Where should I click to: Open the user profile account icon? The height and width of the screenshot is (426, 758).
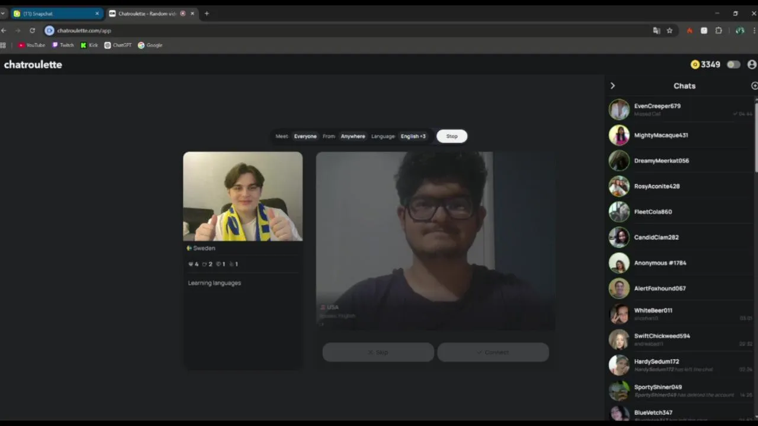pyautogui.click(x=752, y=64)
